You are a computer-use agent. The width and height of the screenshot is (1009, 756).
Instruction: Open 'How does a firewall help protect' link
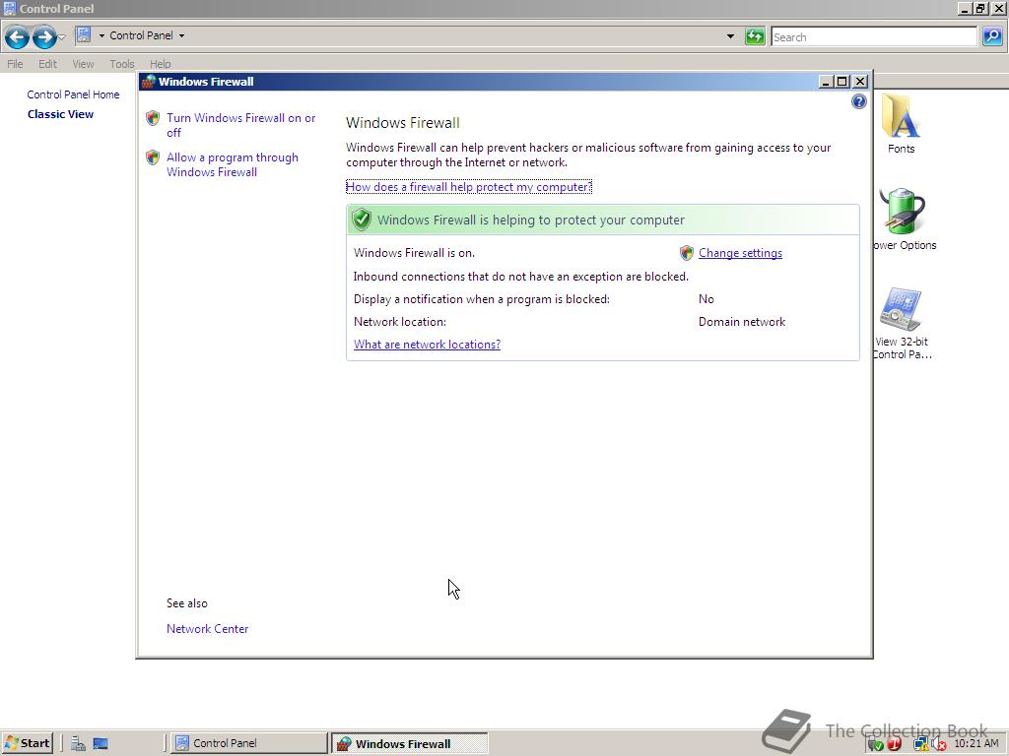click(468, 187)
